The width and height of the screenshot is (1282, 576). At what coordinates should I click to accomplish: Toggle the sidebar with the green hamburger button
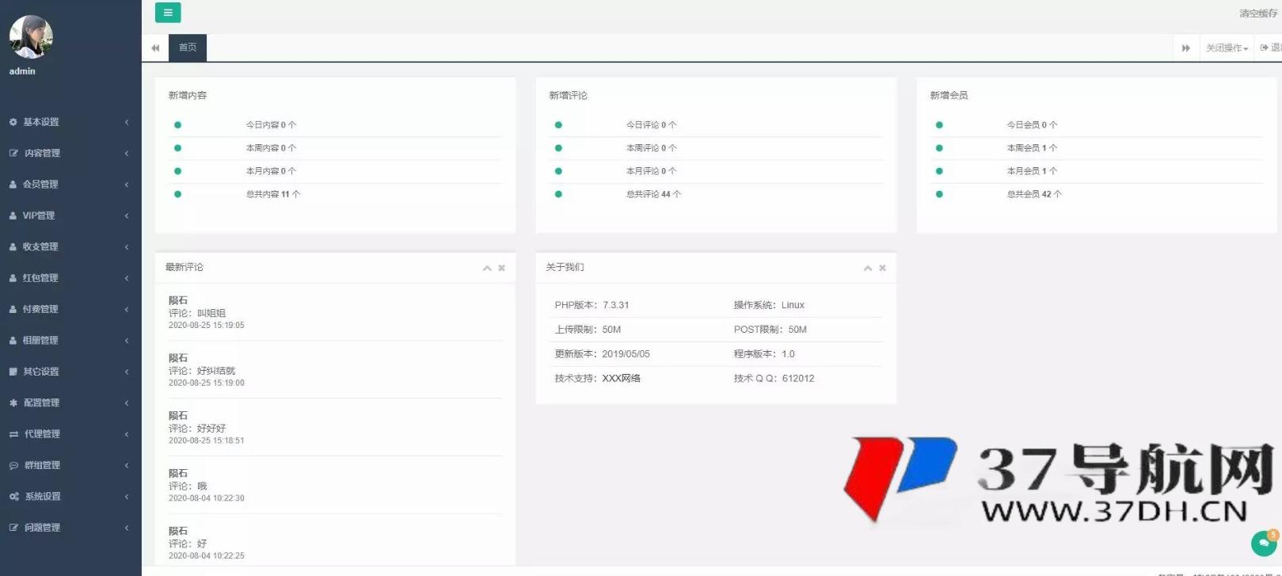coord(168,13)
